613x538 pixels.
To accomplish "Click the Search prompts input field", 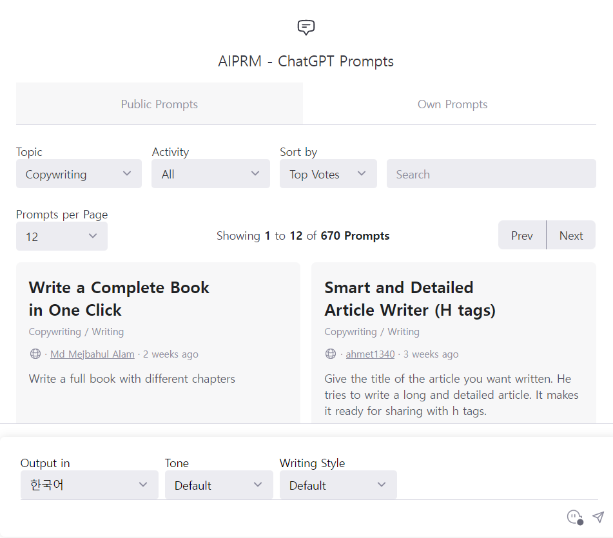I will point(491,174).
